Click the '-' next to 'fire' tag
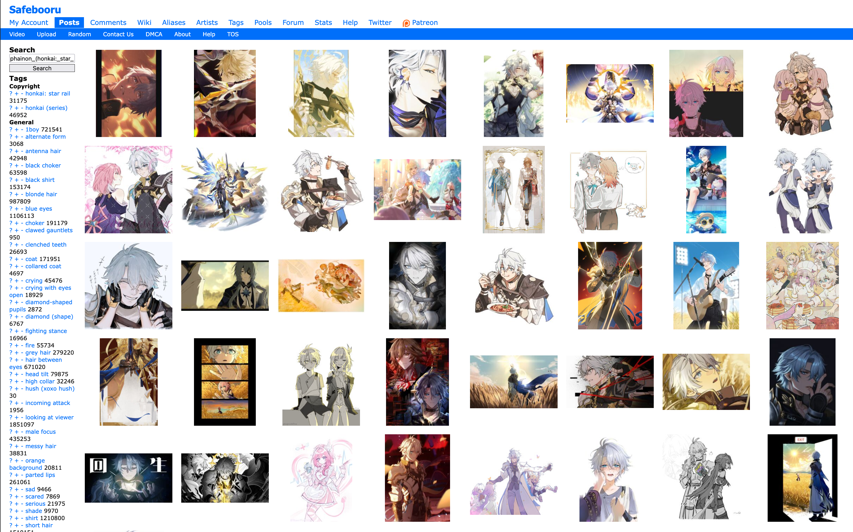Viewport: 853px width, 532px height. coord(22,345)
